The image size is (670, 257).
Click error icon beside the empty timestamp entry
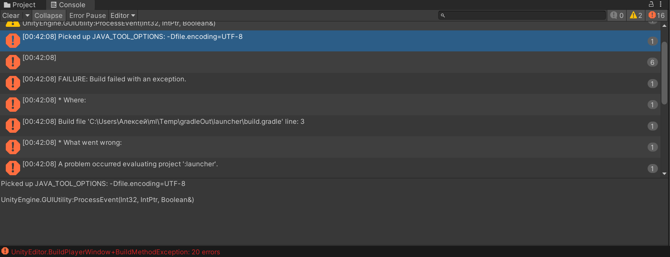coord(13,62)
